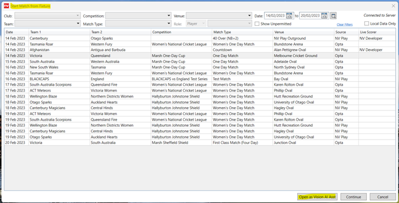The image size is (399, 203).
Task: Expand the Club dropdown
Action: pyautogui.click(x=48, y=16)
